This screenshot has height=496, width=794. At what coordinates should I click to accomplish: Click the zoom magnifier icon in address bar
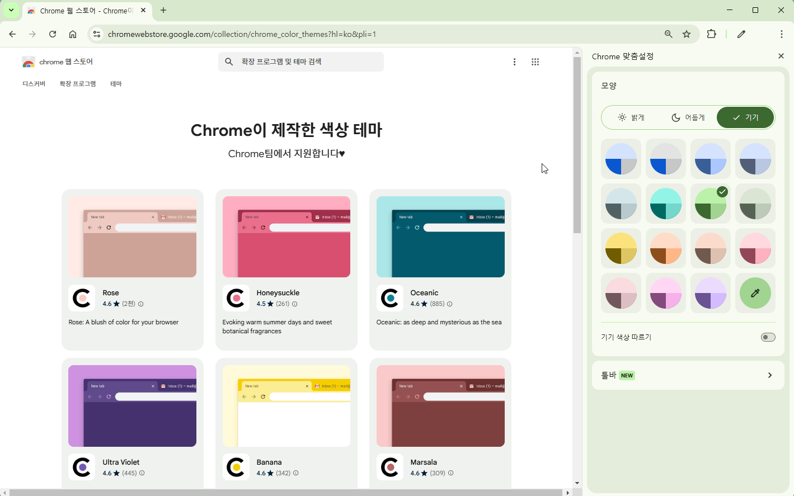[x=668, y=34]
